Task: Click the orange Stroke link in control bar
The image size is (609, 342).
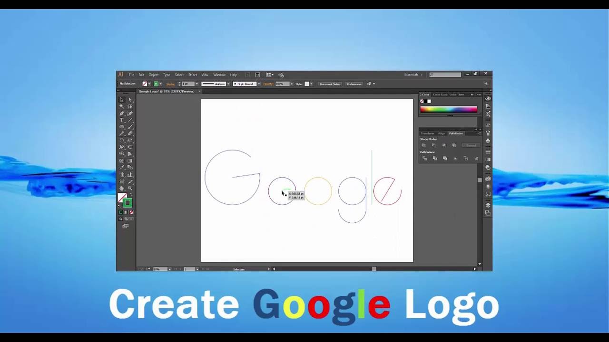Action: pyautogui.click(x=170, y=84)
